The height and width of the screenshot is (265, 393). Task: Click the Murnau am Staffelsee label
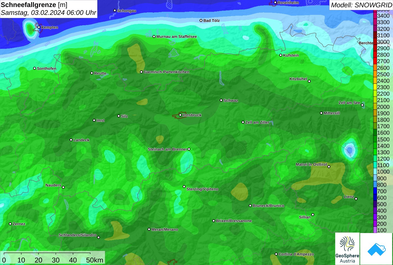[x=177, y=36]
